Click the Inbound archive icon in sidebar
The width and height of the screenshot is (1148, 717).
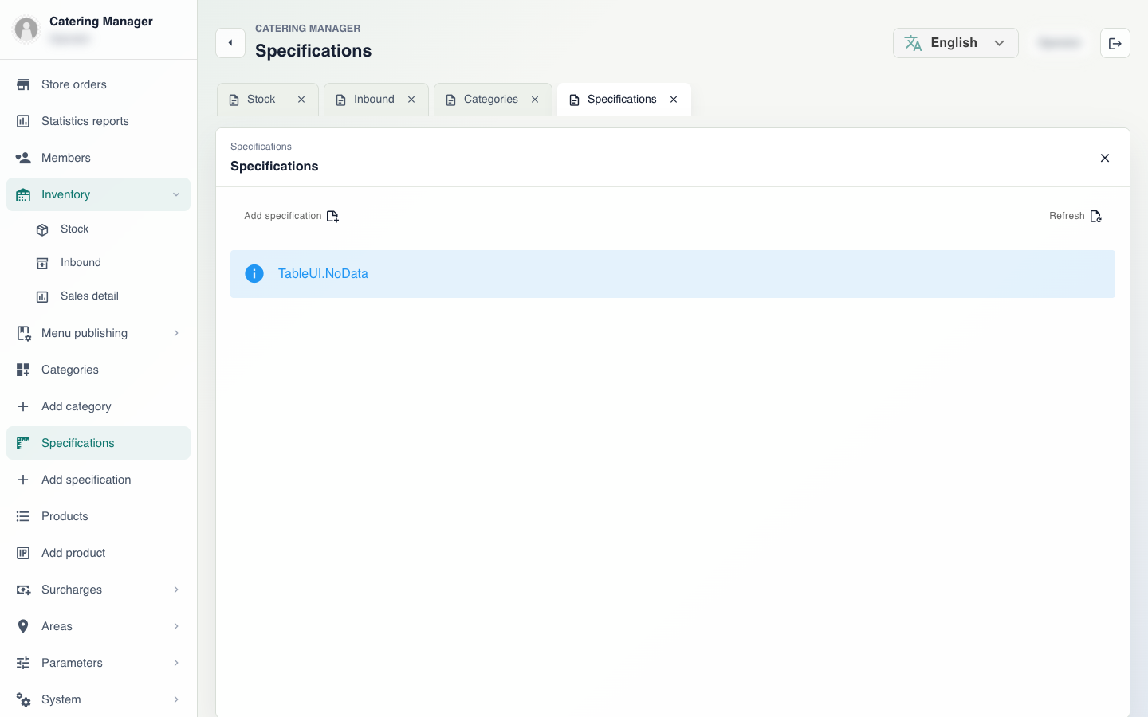[x=42, y=263]
